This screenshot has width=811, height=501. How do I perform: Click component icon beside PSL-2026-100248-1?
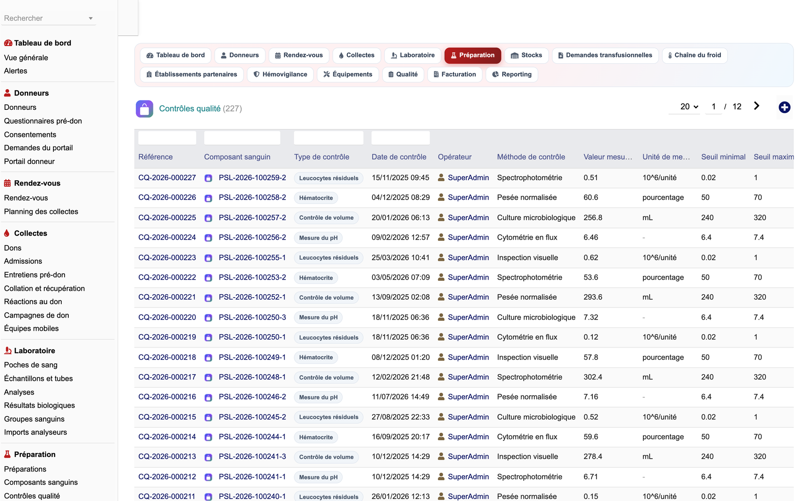[x=208, y=377]
